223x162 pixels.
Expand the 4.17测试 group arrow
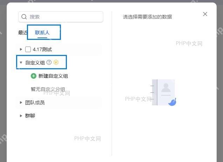point(21,49)
